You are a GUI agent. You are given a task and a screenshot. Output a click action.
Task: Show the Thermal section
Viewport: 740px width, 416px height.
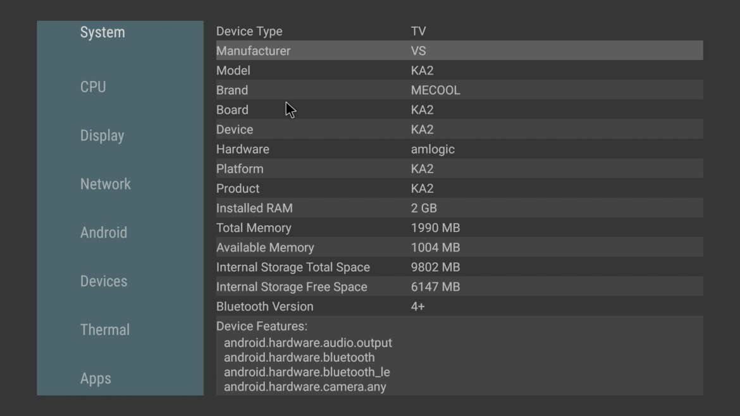pos(105,329)
